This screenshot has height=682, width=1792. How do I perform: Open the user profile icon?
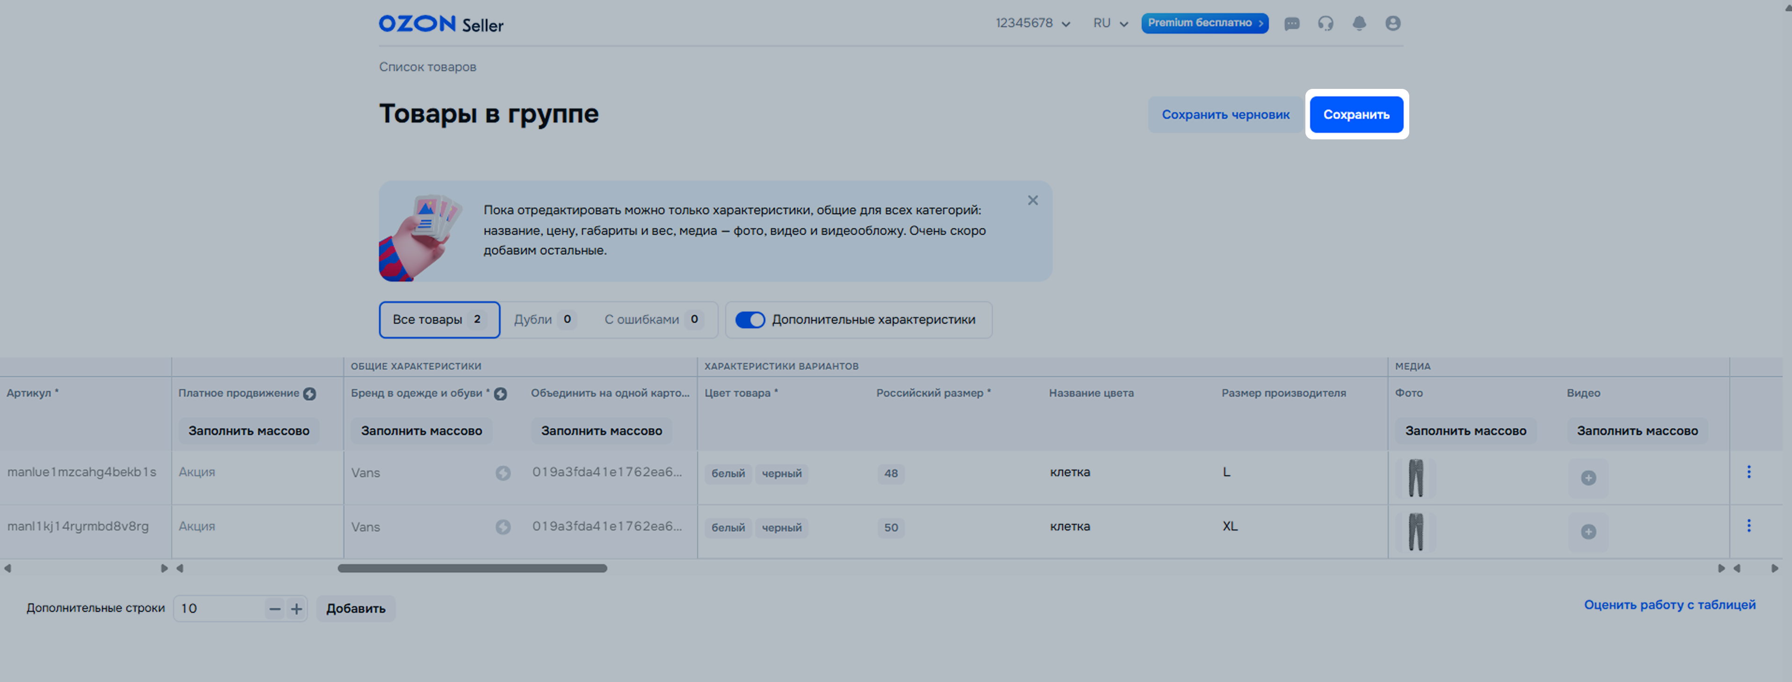coord(1393,24)
